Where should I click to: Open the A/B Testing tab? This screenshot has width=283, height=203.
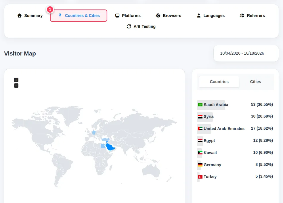141,26
